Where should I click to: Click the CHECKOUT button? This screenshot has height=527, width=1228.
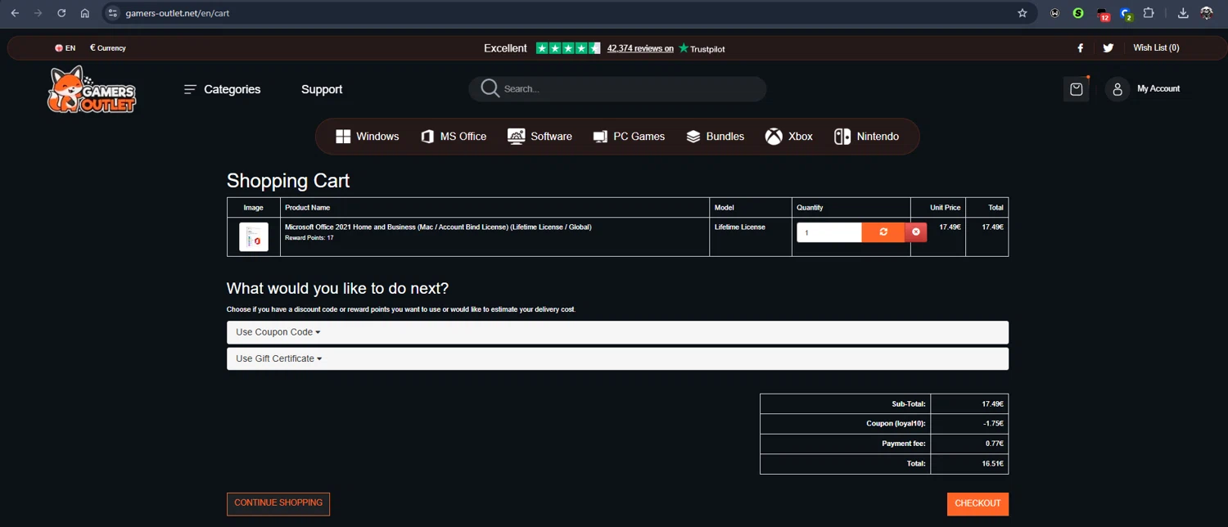pyautogui.click(x=977, y=504)
